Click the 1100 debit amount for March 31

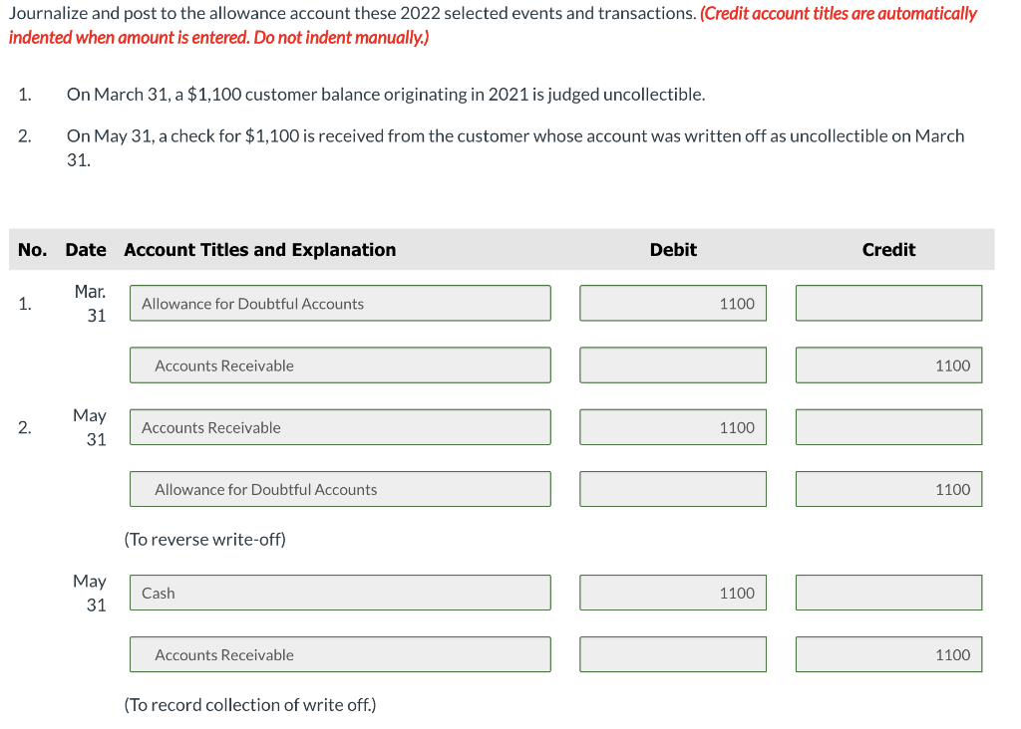[x=672, y=303]
